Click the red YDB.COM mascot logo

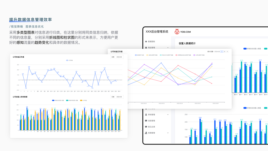tap(177, 32)
